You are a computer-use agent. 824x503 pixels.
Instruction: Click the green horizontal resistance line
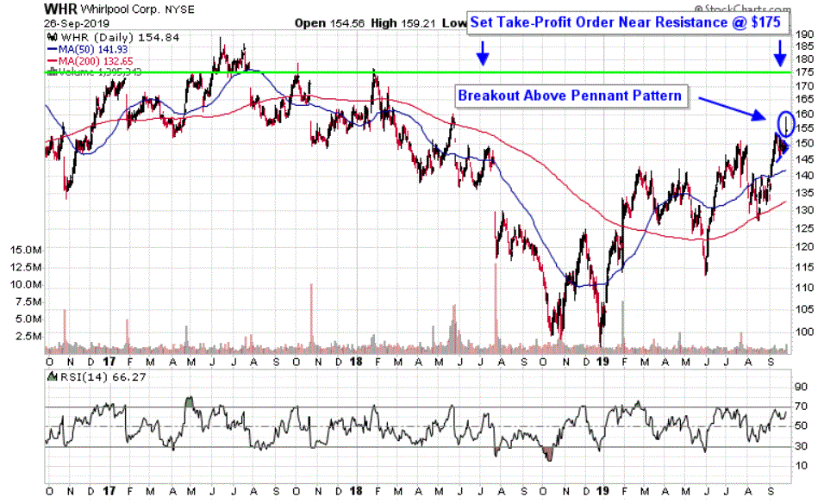(259, 72)
